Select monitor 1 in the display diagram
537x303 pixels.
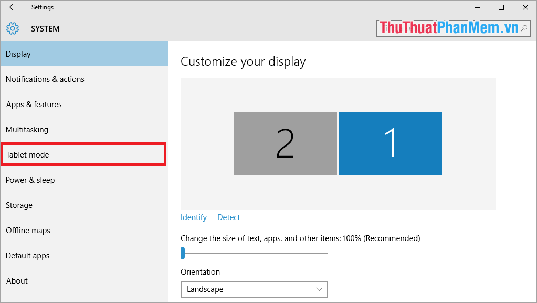click(x=391, y=143)
